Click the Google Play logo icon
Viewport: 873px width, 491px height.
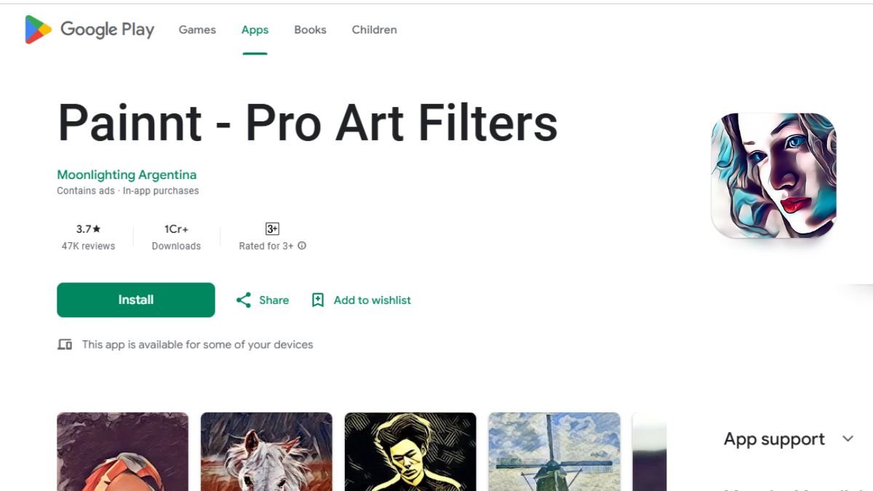[x=38, y=30]
